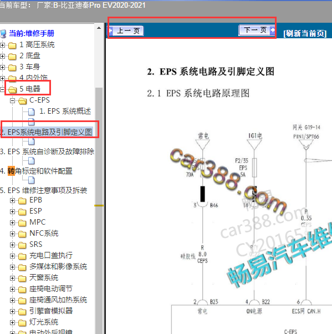The height and width of the screenshot is (334, 332).
Task: Click the folder icon for 充电口盖执行
Action: (x=22, y=256)
